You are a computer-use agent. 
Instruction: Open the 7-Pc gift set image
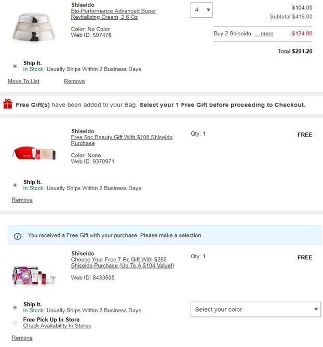33,275
